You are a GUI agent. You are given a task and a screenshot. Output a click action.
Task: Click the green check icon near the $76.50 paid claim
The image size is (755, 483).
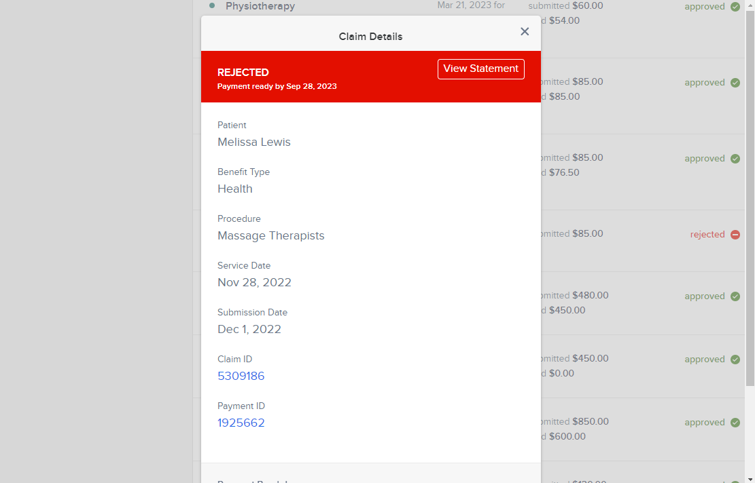coord(735,158)
